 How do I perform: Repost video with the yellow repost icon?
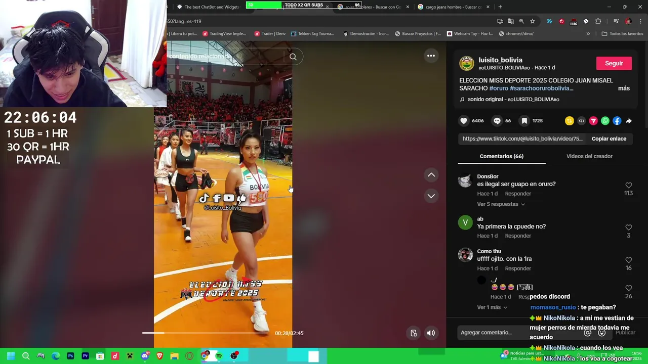570,121
